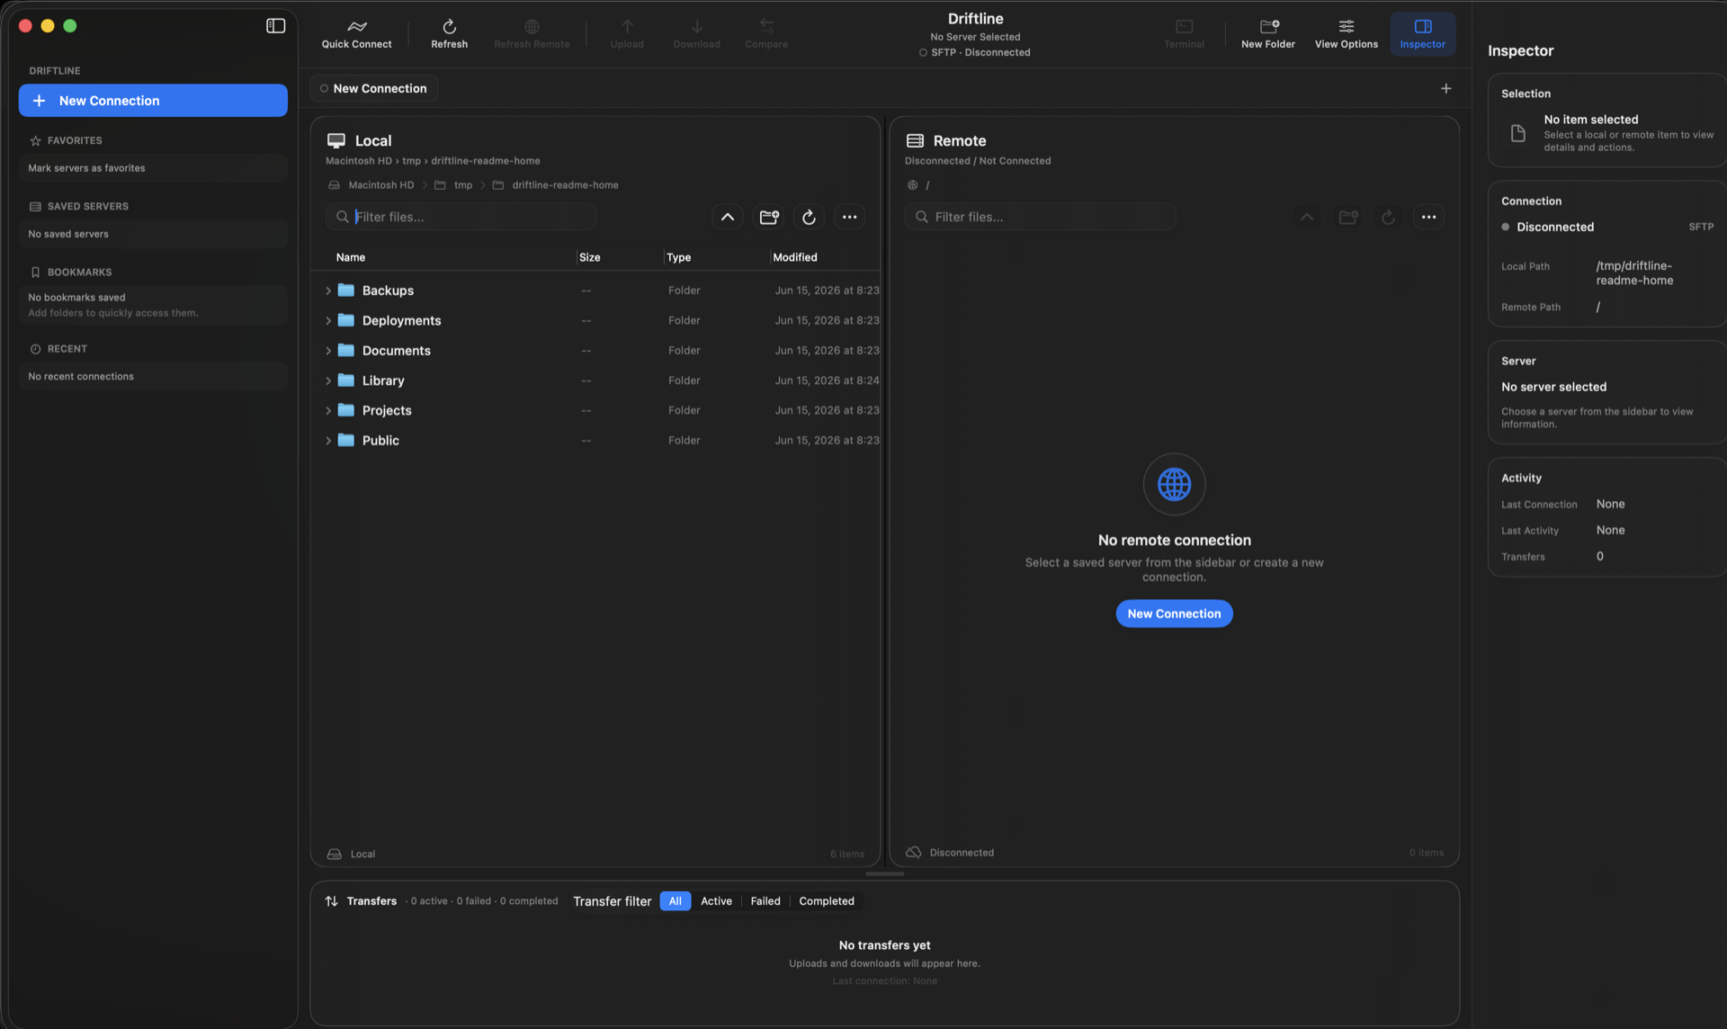Click the pane divider handle above Transfers
Image resolution: width=1727 pixels, height=1029 pixels.
tap(885, 874)
